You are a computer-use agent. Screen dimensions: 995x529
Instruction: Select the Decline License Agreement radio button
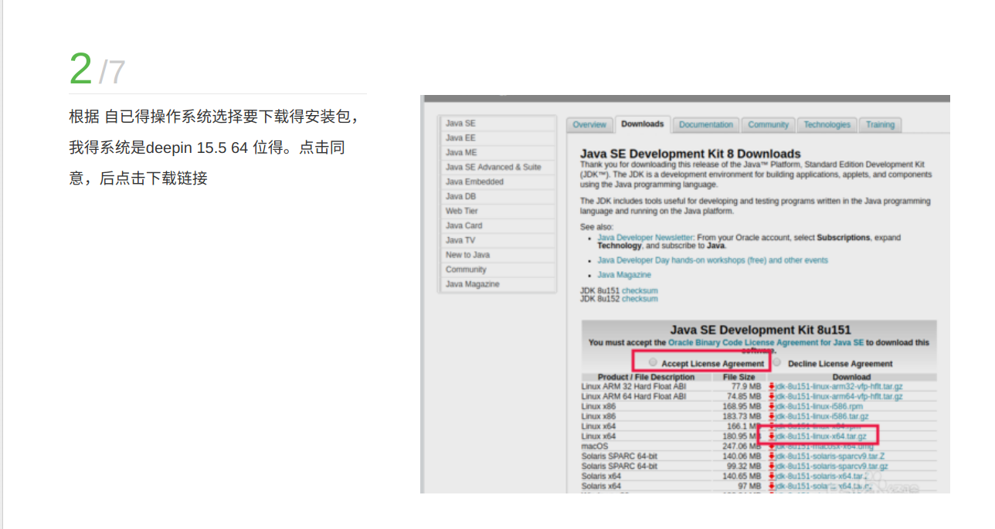pos(777,362)
